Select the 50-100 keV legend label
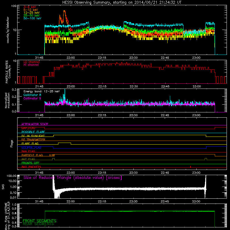 32,18
